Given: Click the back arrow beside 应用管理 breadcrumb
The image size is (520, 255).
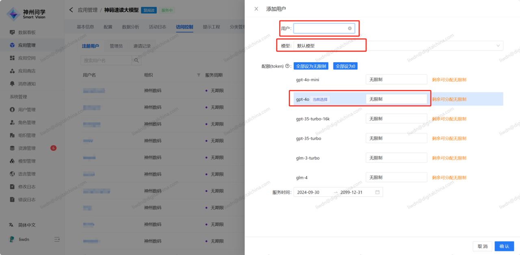Looking at the screenshot, I should (x=71, y=10).
